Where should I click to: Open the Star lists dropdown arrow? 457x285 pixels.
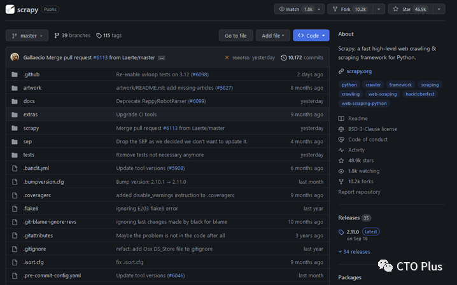439,10
